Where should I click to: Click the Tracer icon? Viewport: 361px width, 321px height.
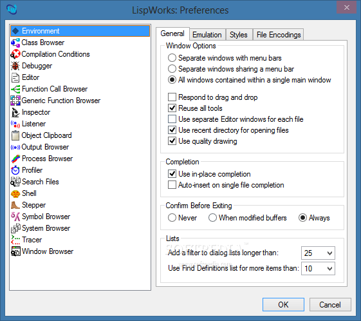pyautogui.click(x=15, y=240)
